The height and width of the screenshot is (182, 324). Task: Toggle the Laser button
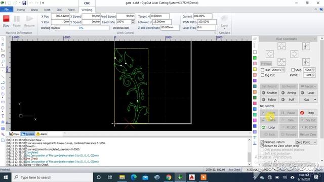[x=308, y=93]
